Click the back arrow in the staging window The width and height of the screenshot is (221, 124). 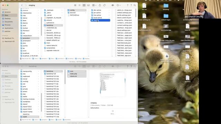pos(22,5)
